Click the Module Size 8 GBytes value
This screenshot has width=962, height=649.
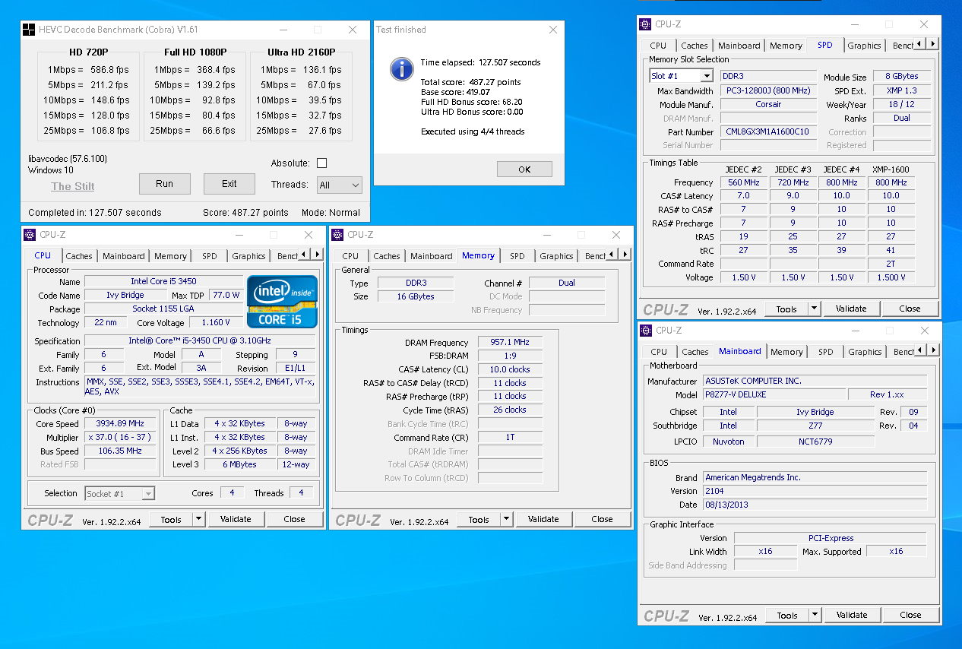click(x=901, y=76)
